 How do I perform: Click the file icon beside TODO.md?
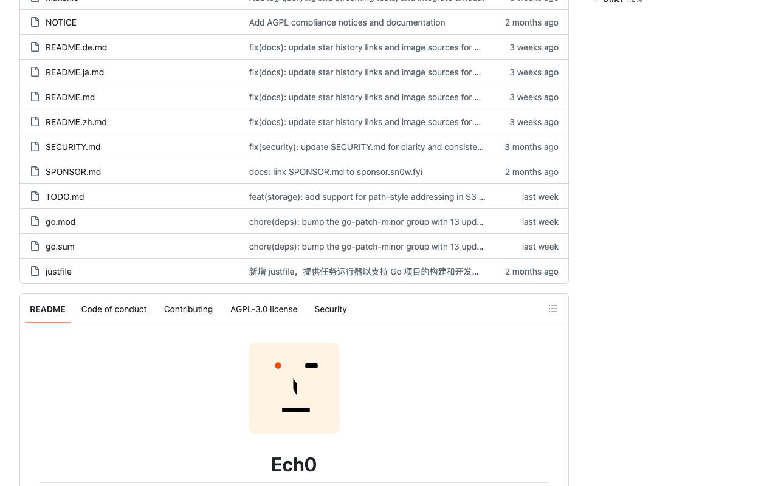35,197
